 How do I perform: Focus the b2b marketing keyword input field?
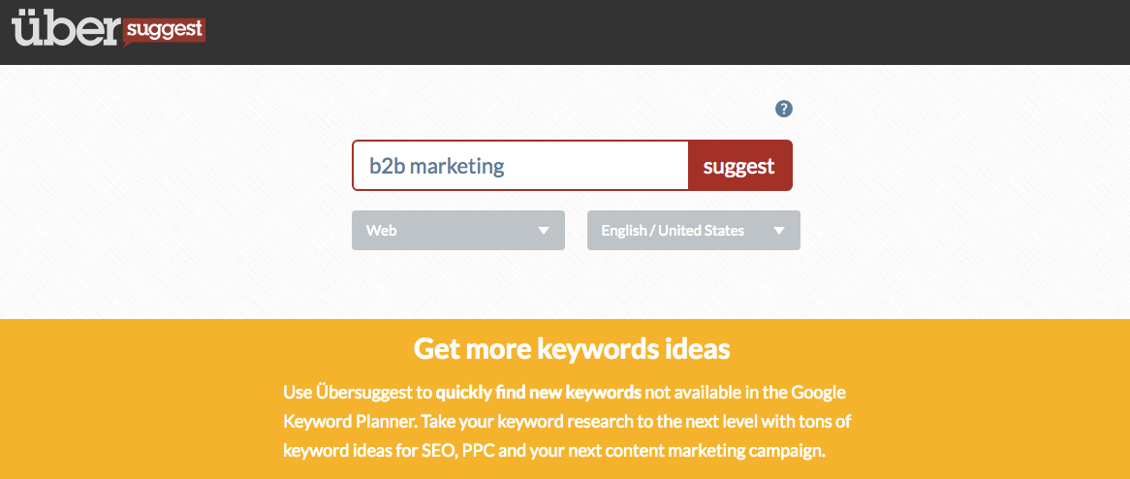point(520,166)
